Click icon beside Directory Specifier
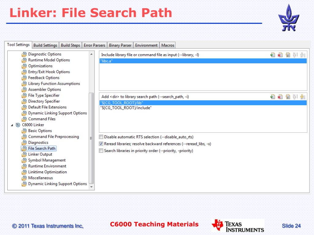 pyautogui.click(x=24, y=101)
